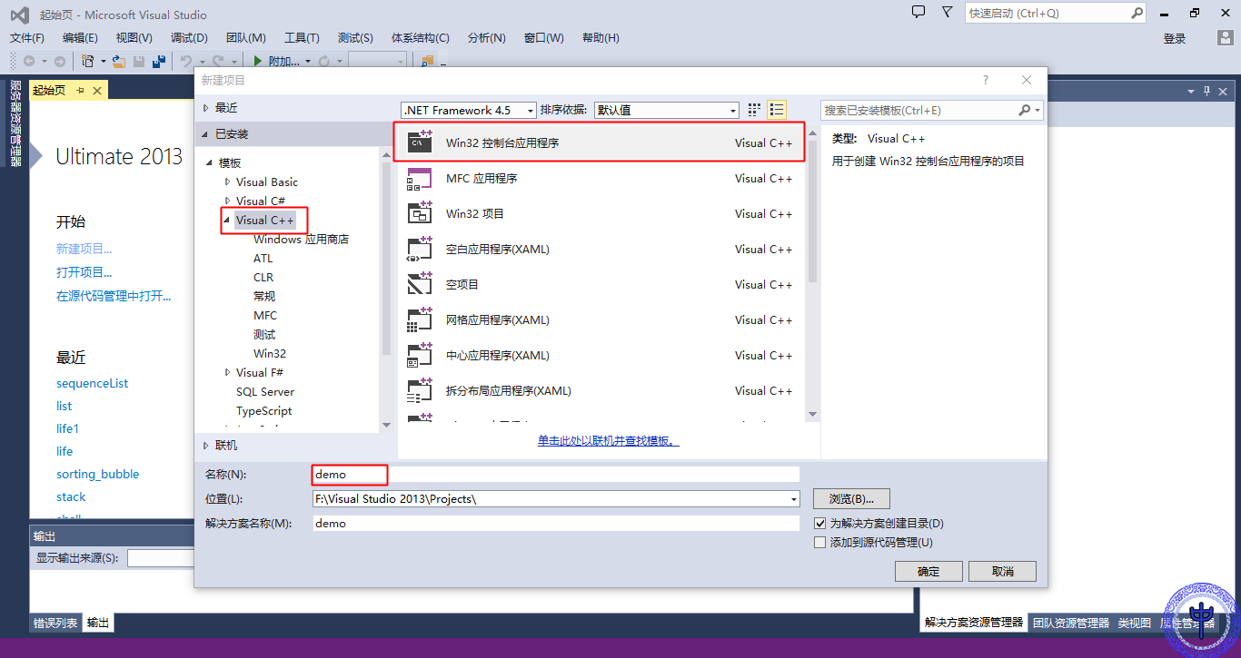Expand the Visual Basic template node
This screenshot has height=658, width=1241.
pos(227,182)
